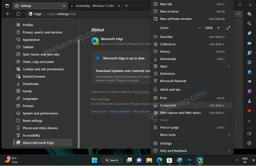Image resolution: width=256 pixels, height=166 pixels.
Task: Click the edge://settings/help address bar
Action: click(x=61, y=14)
